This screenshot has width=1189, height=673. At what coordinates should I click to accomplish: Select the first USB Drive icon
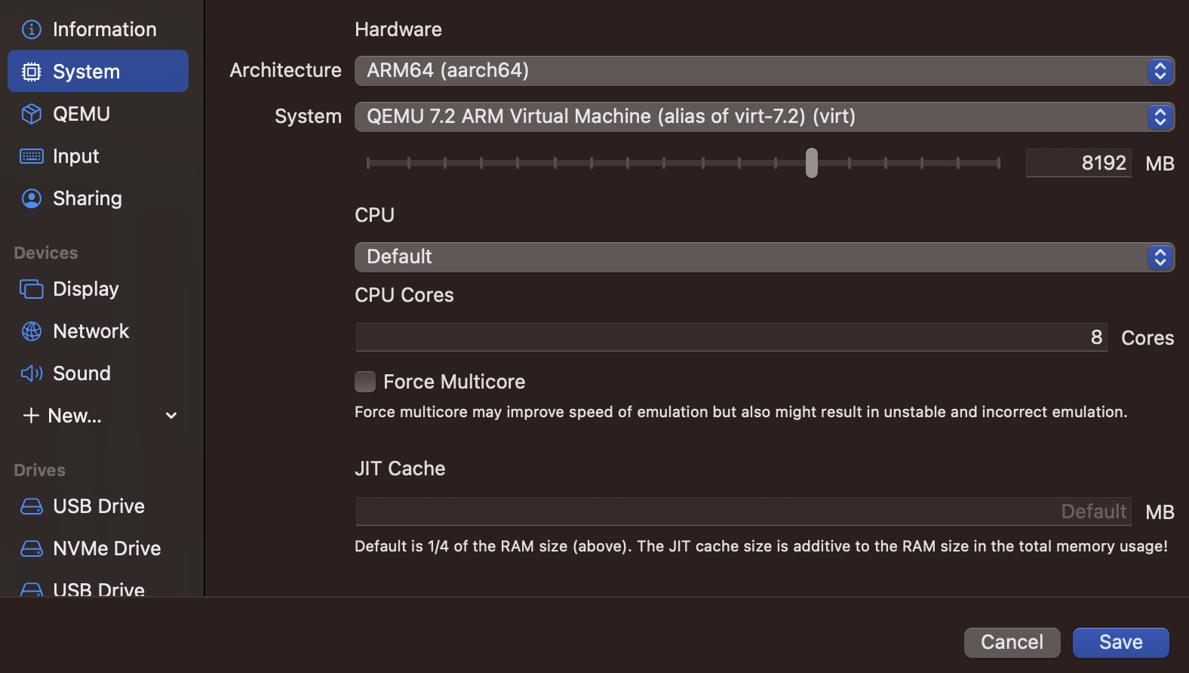(32, 506)
